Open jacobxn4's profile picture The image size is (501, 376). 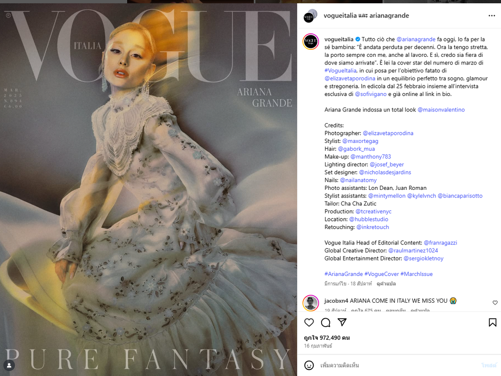pyautogui.click(x=311, y=303)
